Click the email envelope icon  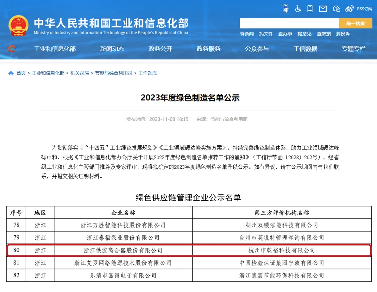[323, 9]
